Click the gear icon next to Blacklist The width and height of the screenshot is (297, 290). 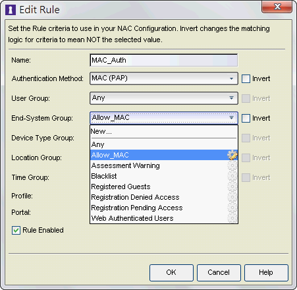[x=232, y=176]
